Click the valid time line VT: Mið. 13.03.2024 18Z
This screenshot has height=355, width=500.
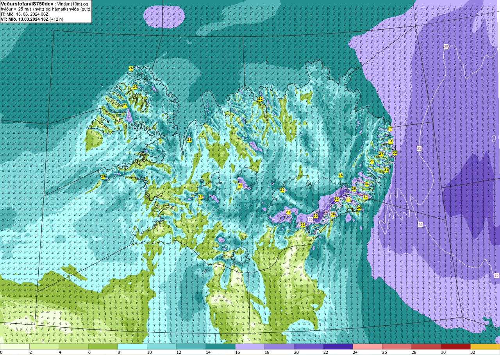(25, 19)
